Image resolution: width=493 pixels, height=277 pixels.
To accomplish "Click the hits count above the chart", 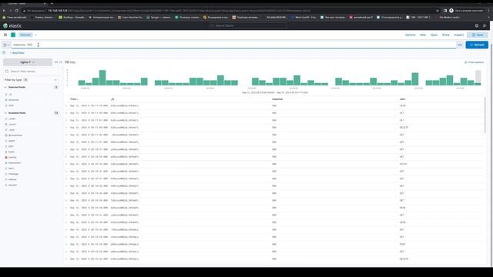I will 70,62.
